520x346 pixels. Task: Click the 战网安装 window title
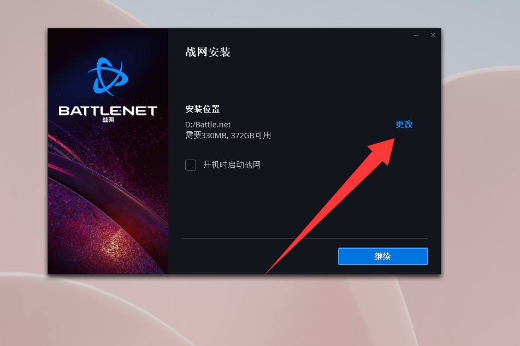(x=208, y=52)
